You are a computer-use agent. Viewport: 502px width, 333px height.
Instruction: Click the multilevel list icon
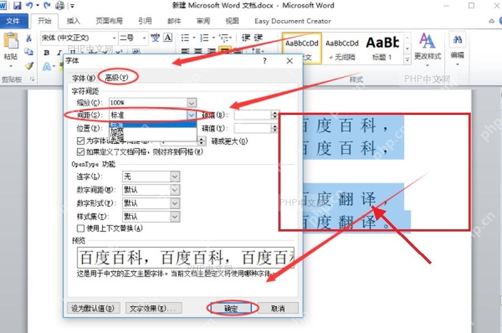click(224, 38)
